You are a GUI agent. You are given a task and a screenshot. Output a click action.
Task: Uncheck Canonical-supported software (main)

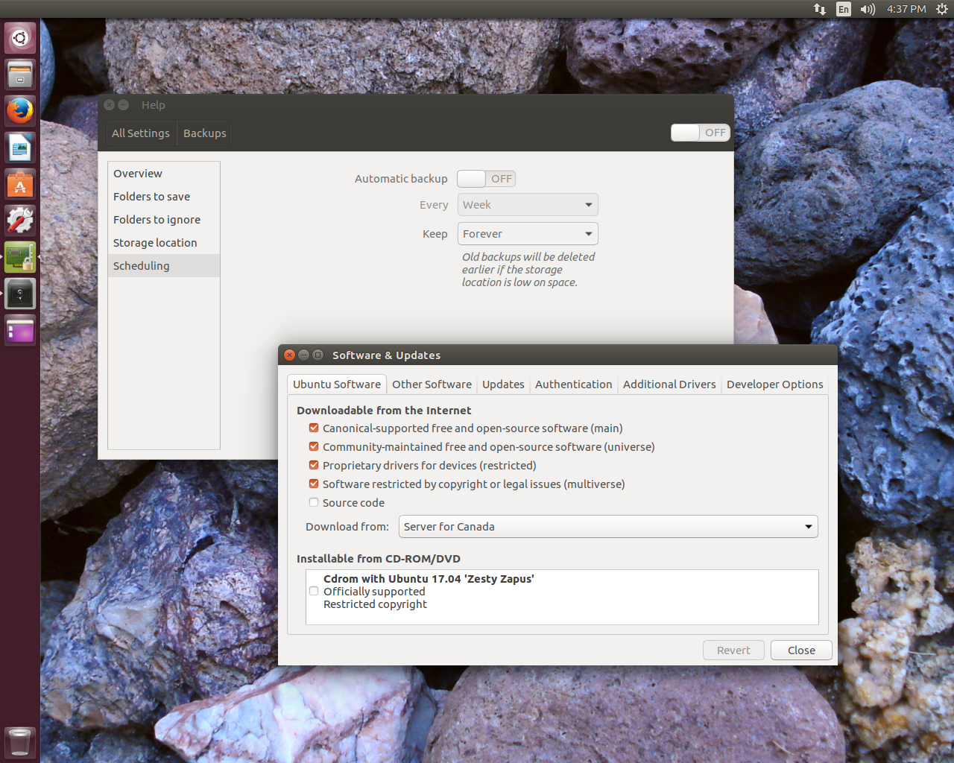314,428
